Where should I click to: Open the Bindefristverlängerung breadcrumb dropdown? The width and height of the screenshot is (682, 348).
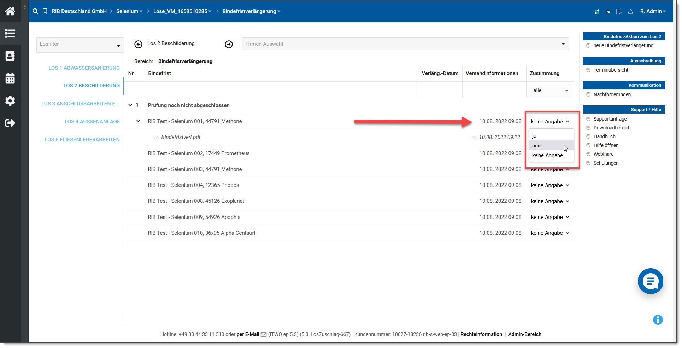click(251, 11)
